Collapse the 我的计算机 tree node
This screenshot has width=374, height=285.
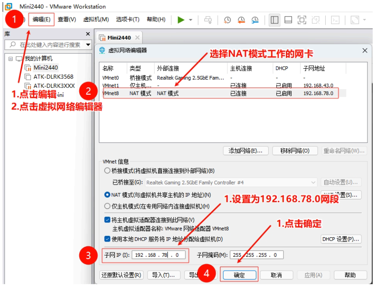[x=10, y=59]
